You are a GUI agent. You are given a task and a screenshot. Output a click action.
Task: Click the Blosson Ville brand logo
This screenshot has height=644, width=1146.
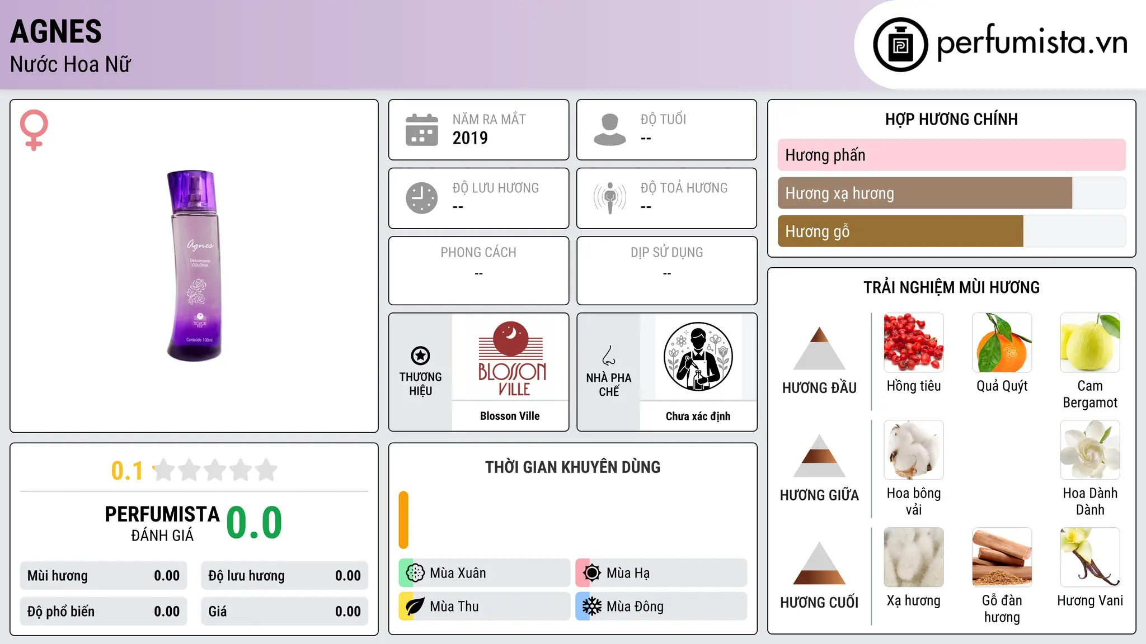pos(511,358)
